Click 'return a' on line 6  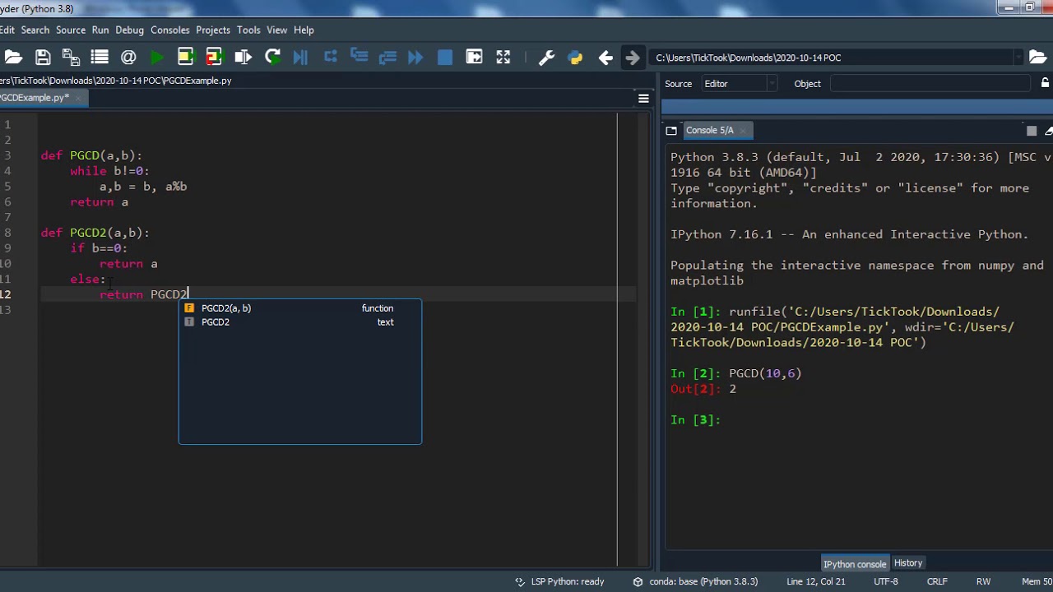(100, 202)
